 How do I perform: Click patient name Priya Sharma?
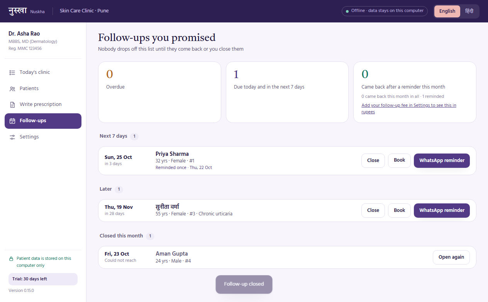[172, 154]
